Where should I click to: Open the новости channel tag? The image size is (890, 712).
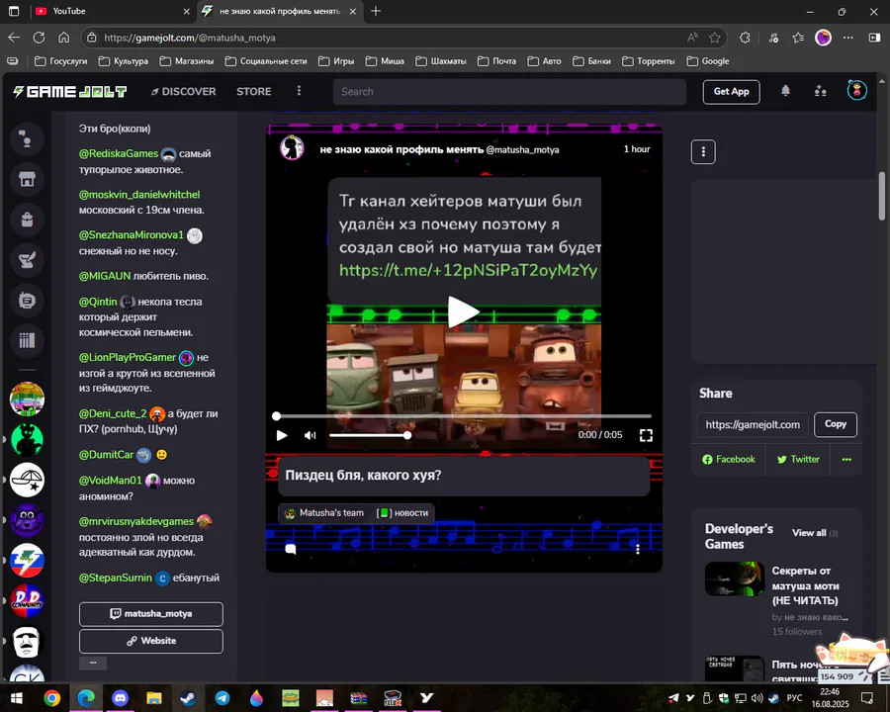click(402, 512)
